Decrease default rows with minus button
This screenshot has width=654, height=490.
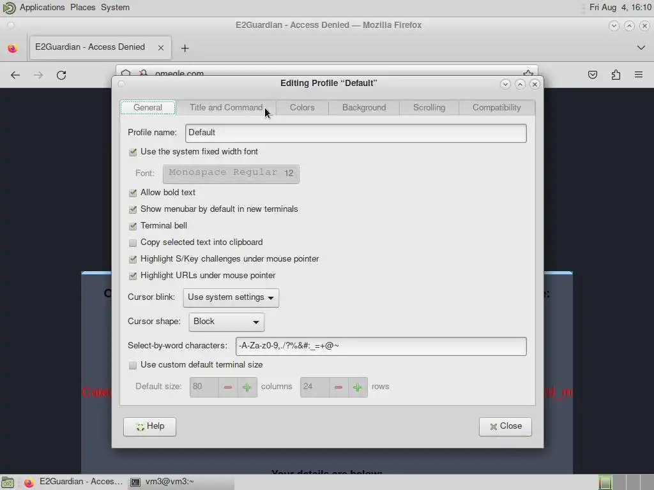(x=338, y=387)
